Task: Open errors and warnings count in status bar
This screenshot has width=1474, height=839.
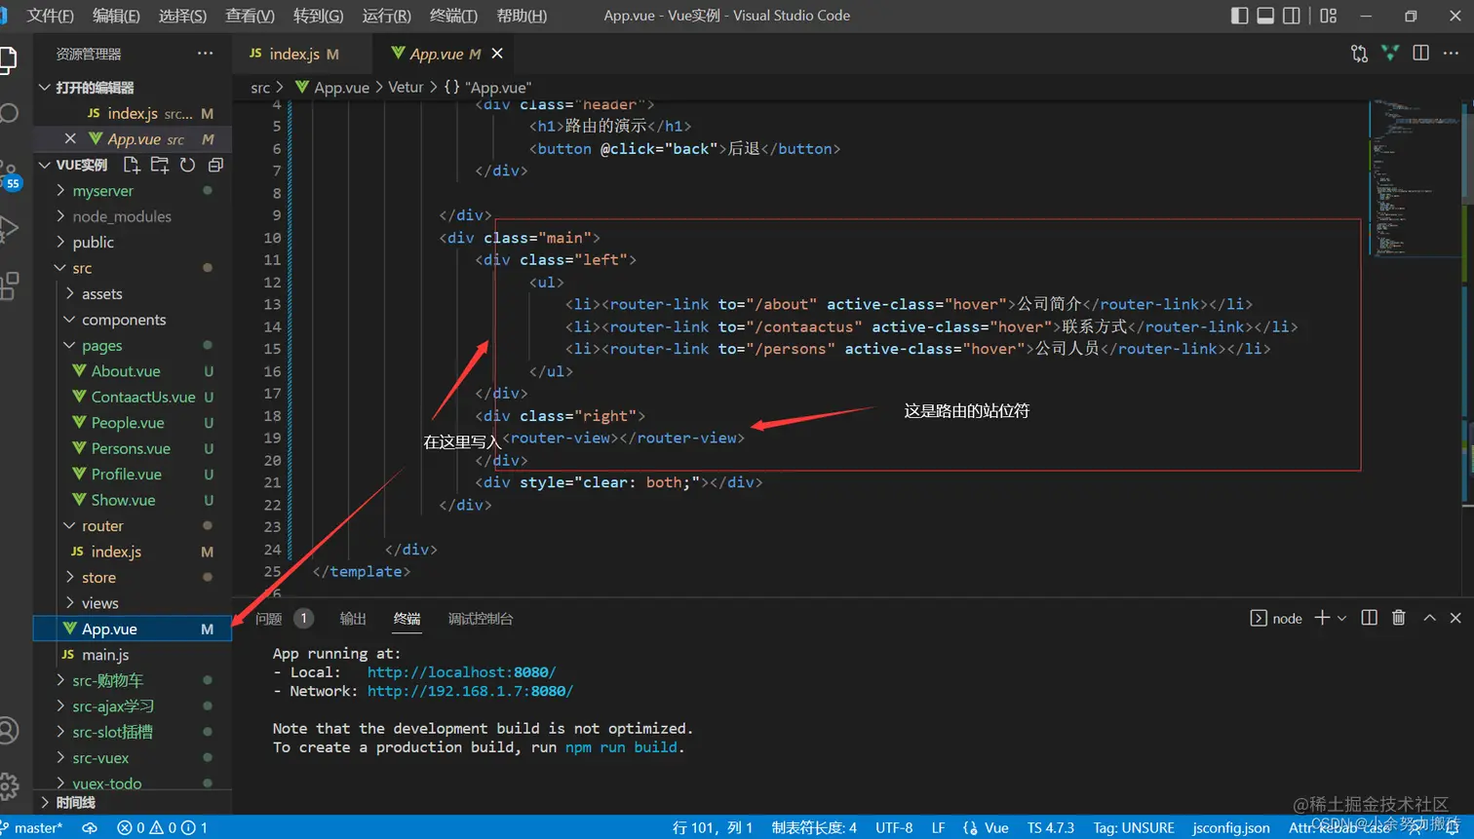Action: [162, 827]
